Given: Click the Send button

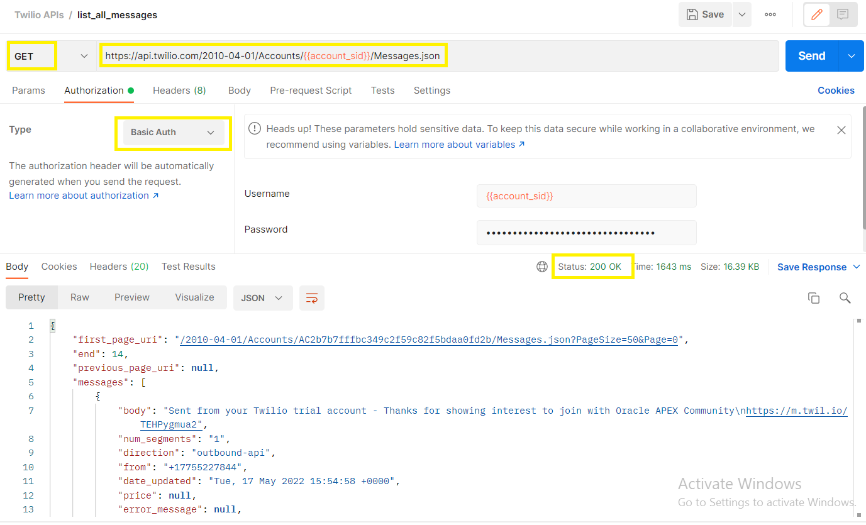Looking at the screenshot, I should coord(811,56).
